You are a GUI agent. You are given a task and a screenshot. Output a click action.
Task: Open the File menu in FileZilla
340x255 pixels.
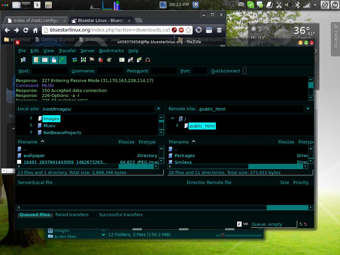(x=22, y=51)
